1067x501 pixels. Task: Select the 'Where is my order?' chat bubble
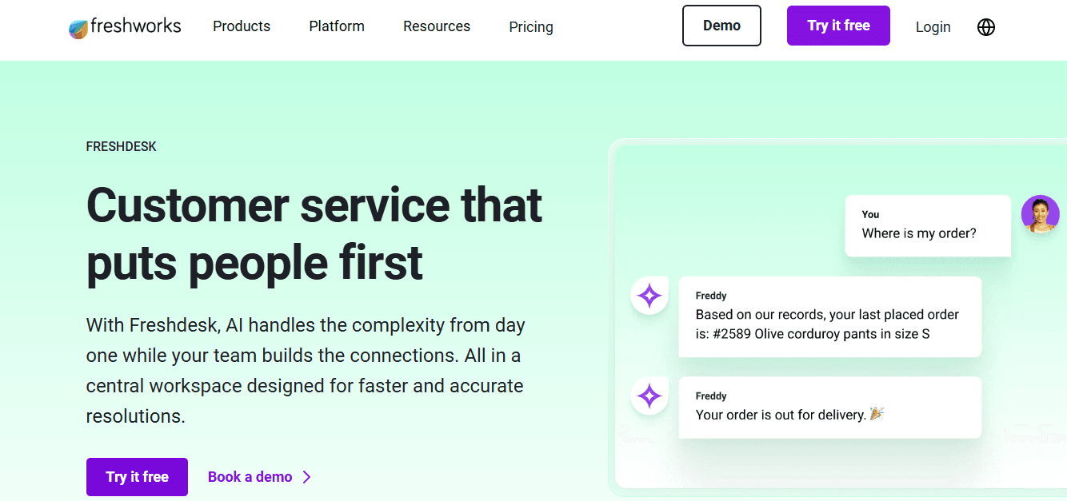click(927, 226)
